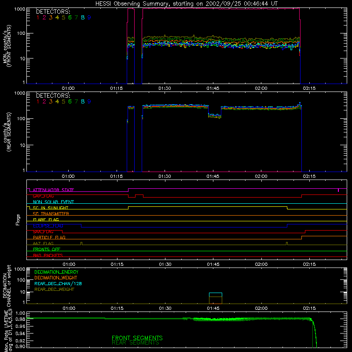
Task: Click the 01:15 tick label under the Flags plot
Action: (x=117, y=264)
